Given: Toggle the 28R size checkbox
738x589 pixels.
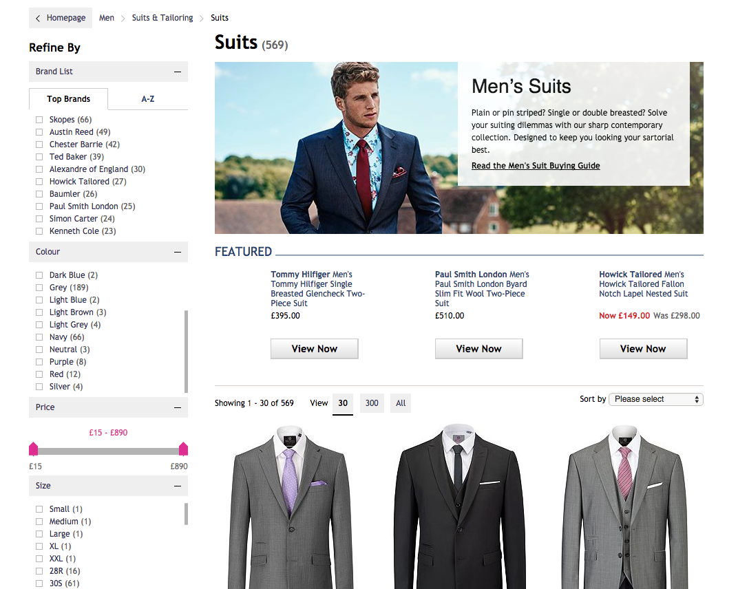Looking at the screenshot, I should point(40,572).
